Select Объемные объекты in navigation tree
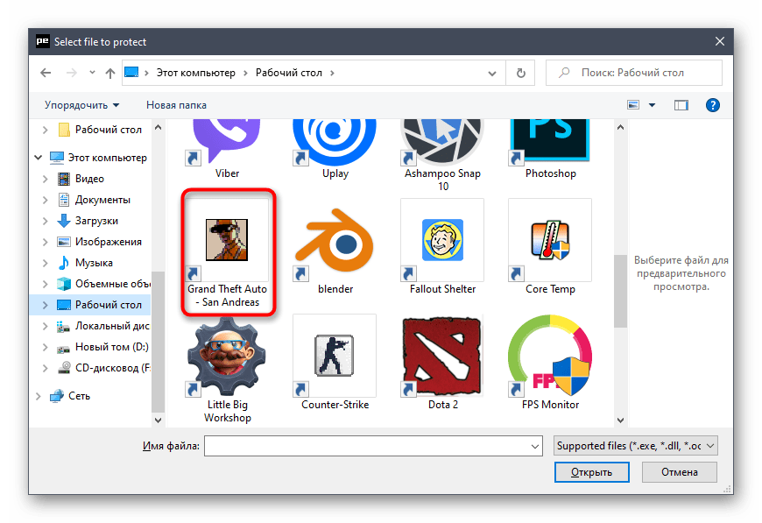Screen dimensions: 762x523 click(x=112, y=284)
